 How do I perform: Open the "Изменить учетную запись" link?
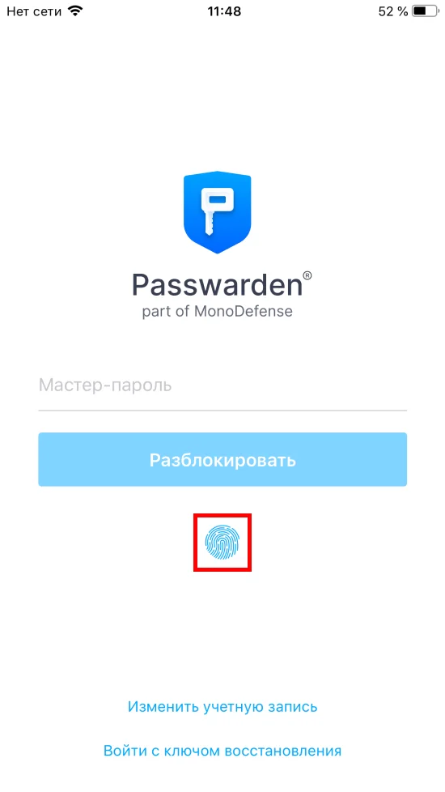(x=222, y=706)
